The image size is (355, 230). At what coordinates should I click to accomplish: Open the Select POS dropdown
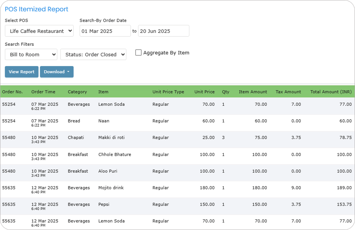click(x=39, y=31)
